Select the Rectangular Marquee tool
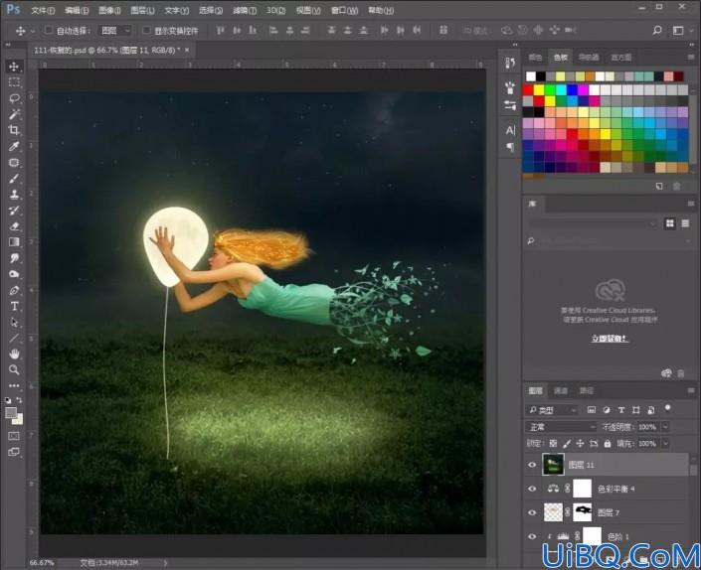The height and width of the screenshot is (570, 701). click(14, 82)
